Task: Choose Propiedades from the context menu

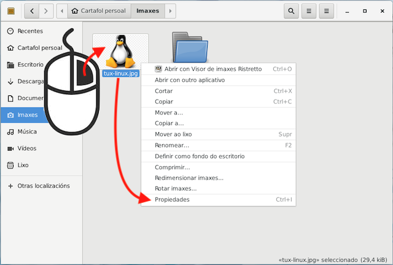Action: pos(173,200)
